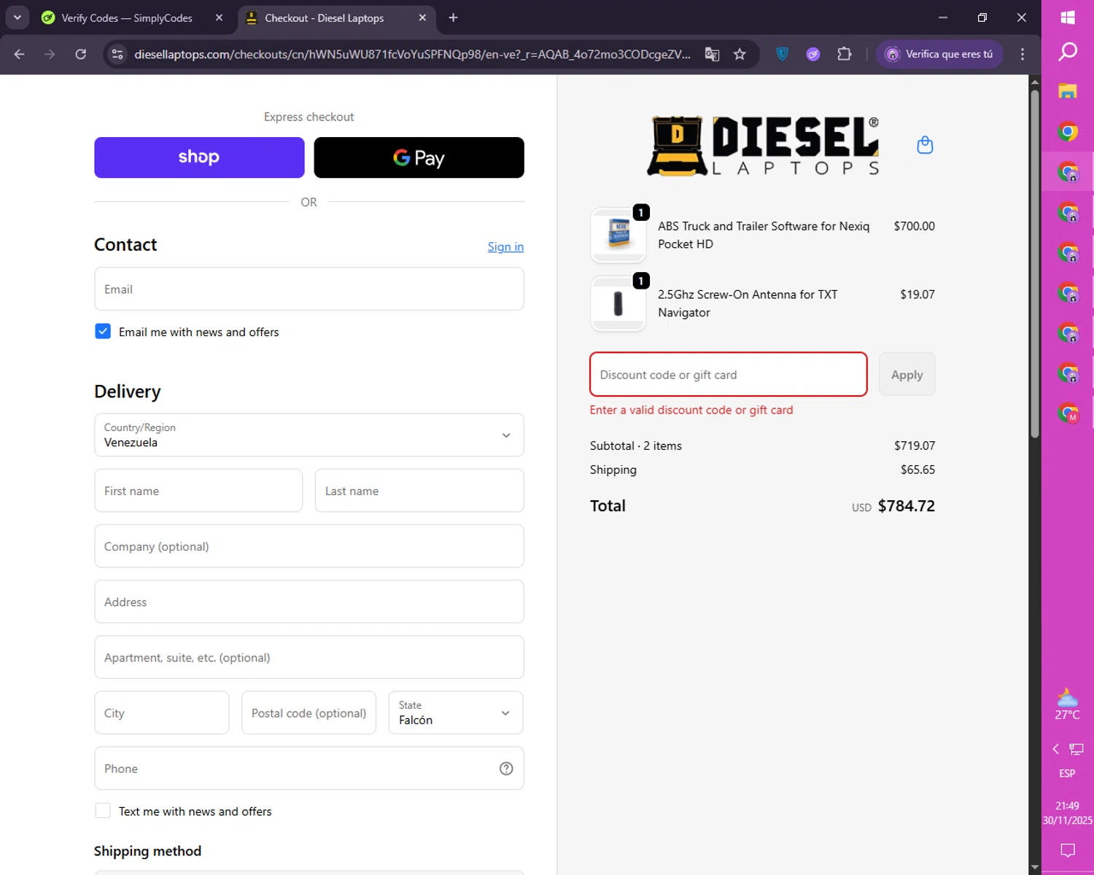Click the Apply discount button
The image size is (1094, 875).
pos(907,374)
